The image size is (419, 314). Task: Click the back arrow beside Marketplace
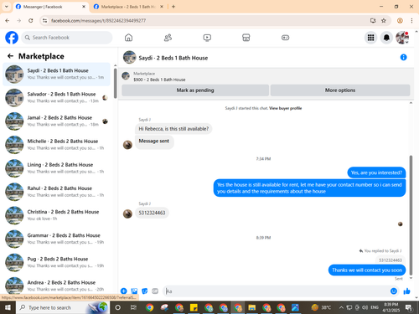(10, 56)
